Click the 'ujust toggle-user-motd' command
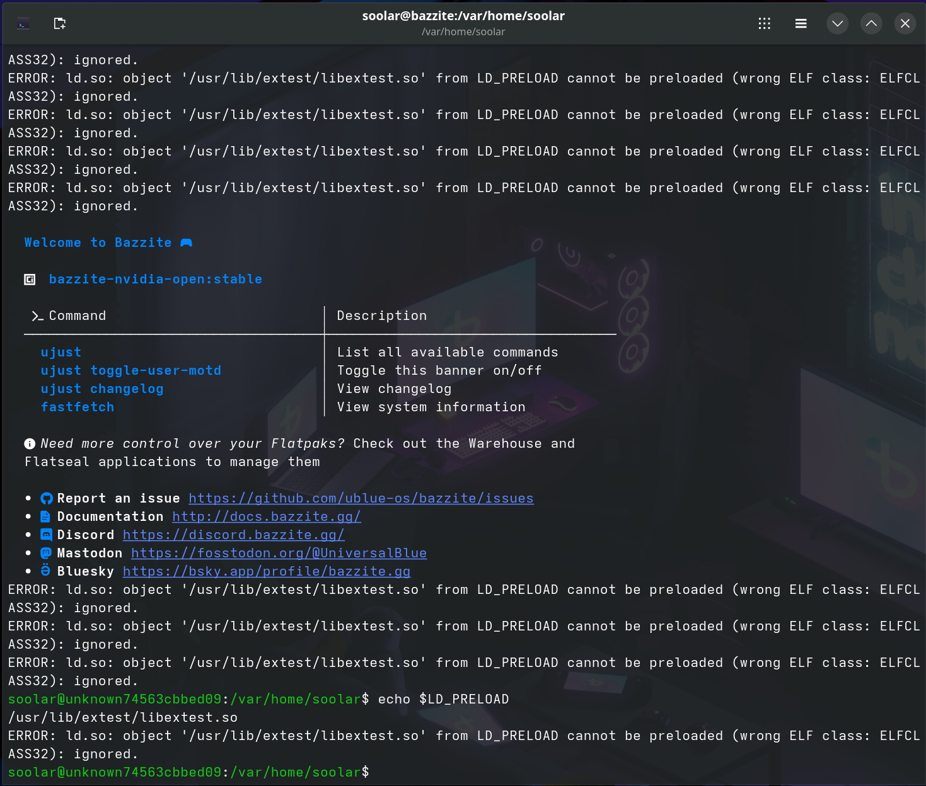 pyautogui.click(x=131, y=371)
